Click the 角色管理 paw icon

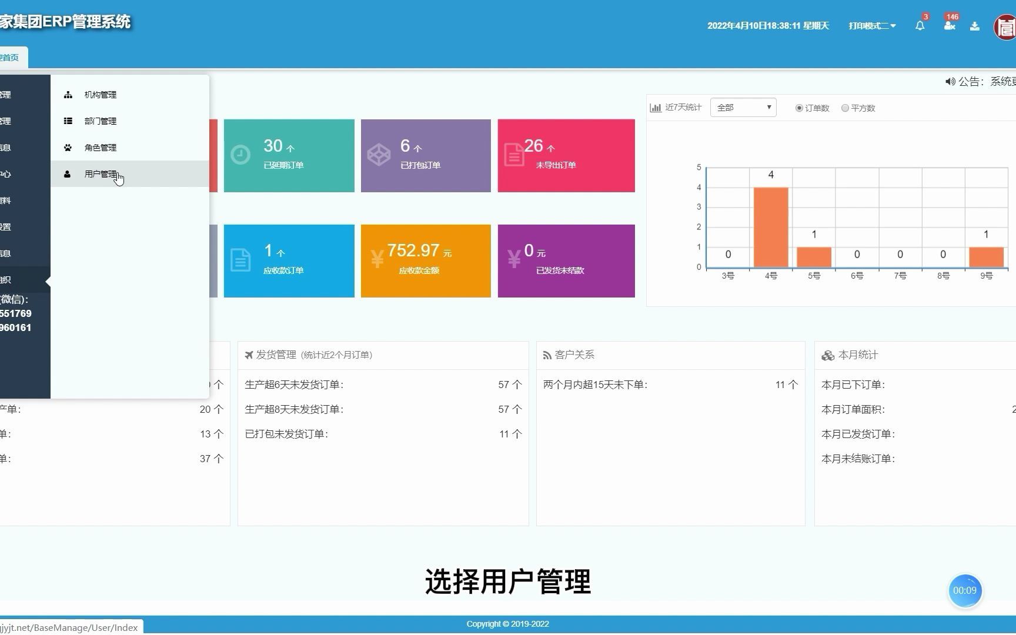[68, 148]
